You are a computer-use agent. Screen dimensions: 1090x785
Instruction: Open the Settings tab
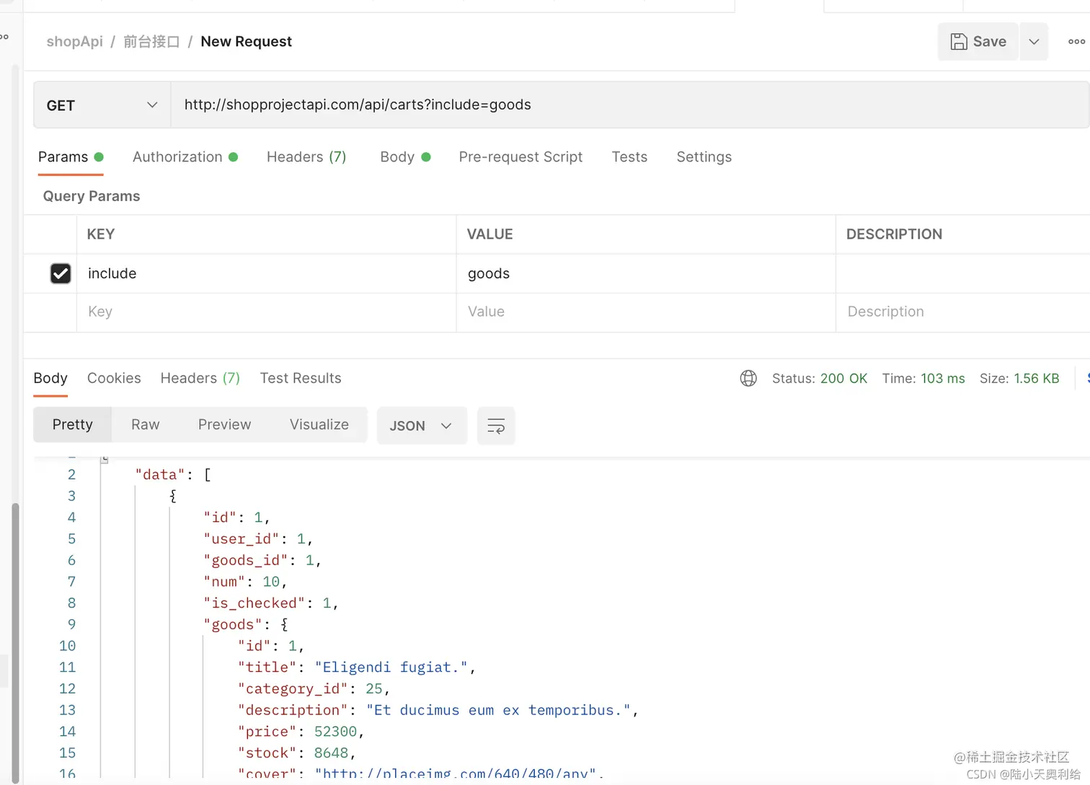pos(704,157)
